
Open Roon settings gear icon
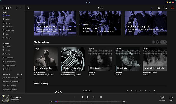point(17,8)
